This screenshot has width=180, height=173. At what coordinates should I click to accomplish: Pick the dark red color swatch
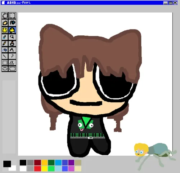(x=37, y=163)
